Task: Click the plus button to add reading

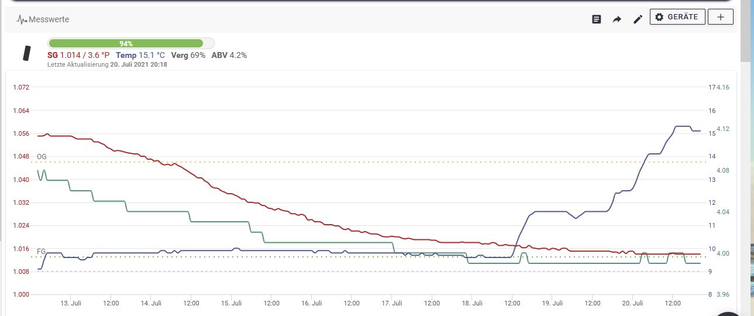Action: click(x=720, y=17)
